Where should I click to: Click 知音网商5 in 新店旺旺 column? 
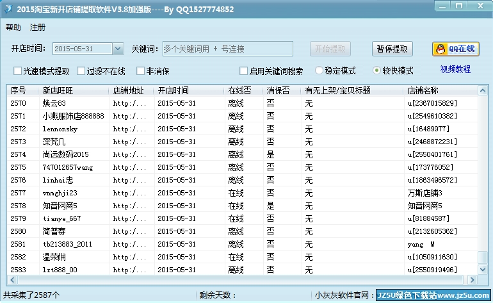click(60, 206)
